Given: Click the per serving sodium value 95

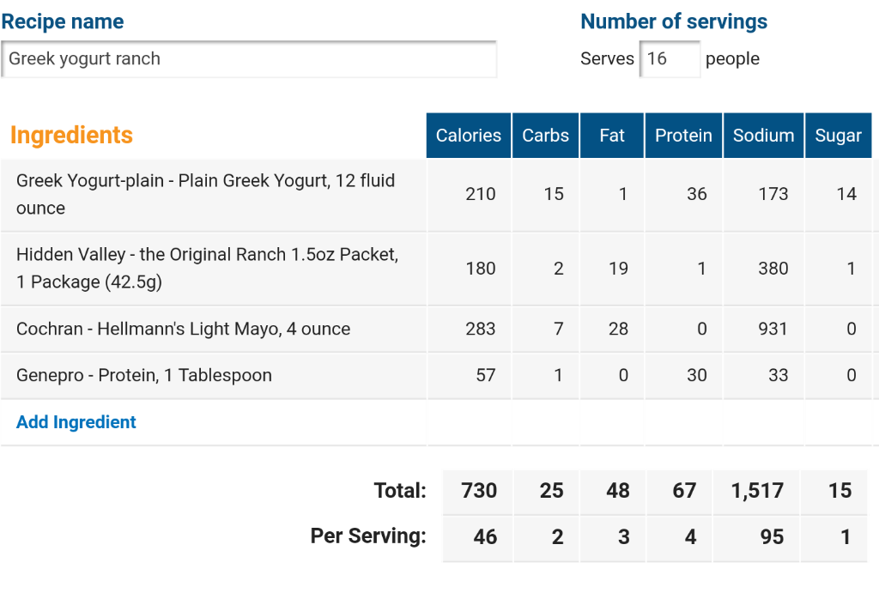Looking at the screenshot, I should tap(772, 537).
